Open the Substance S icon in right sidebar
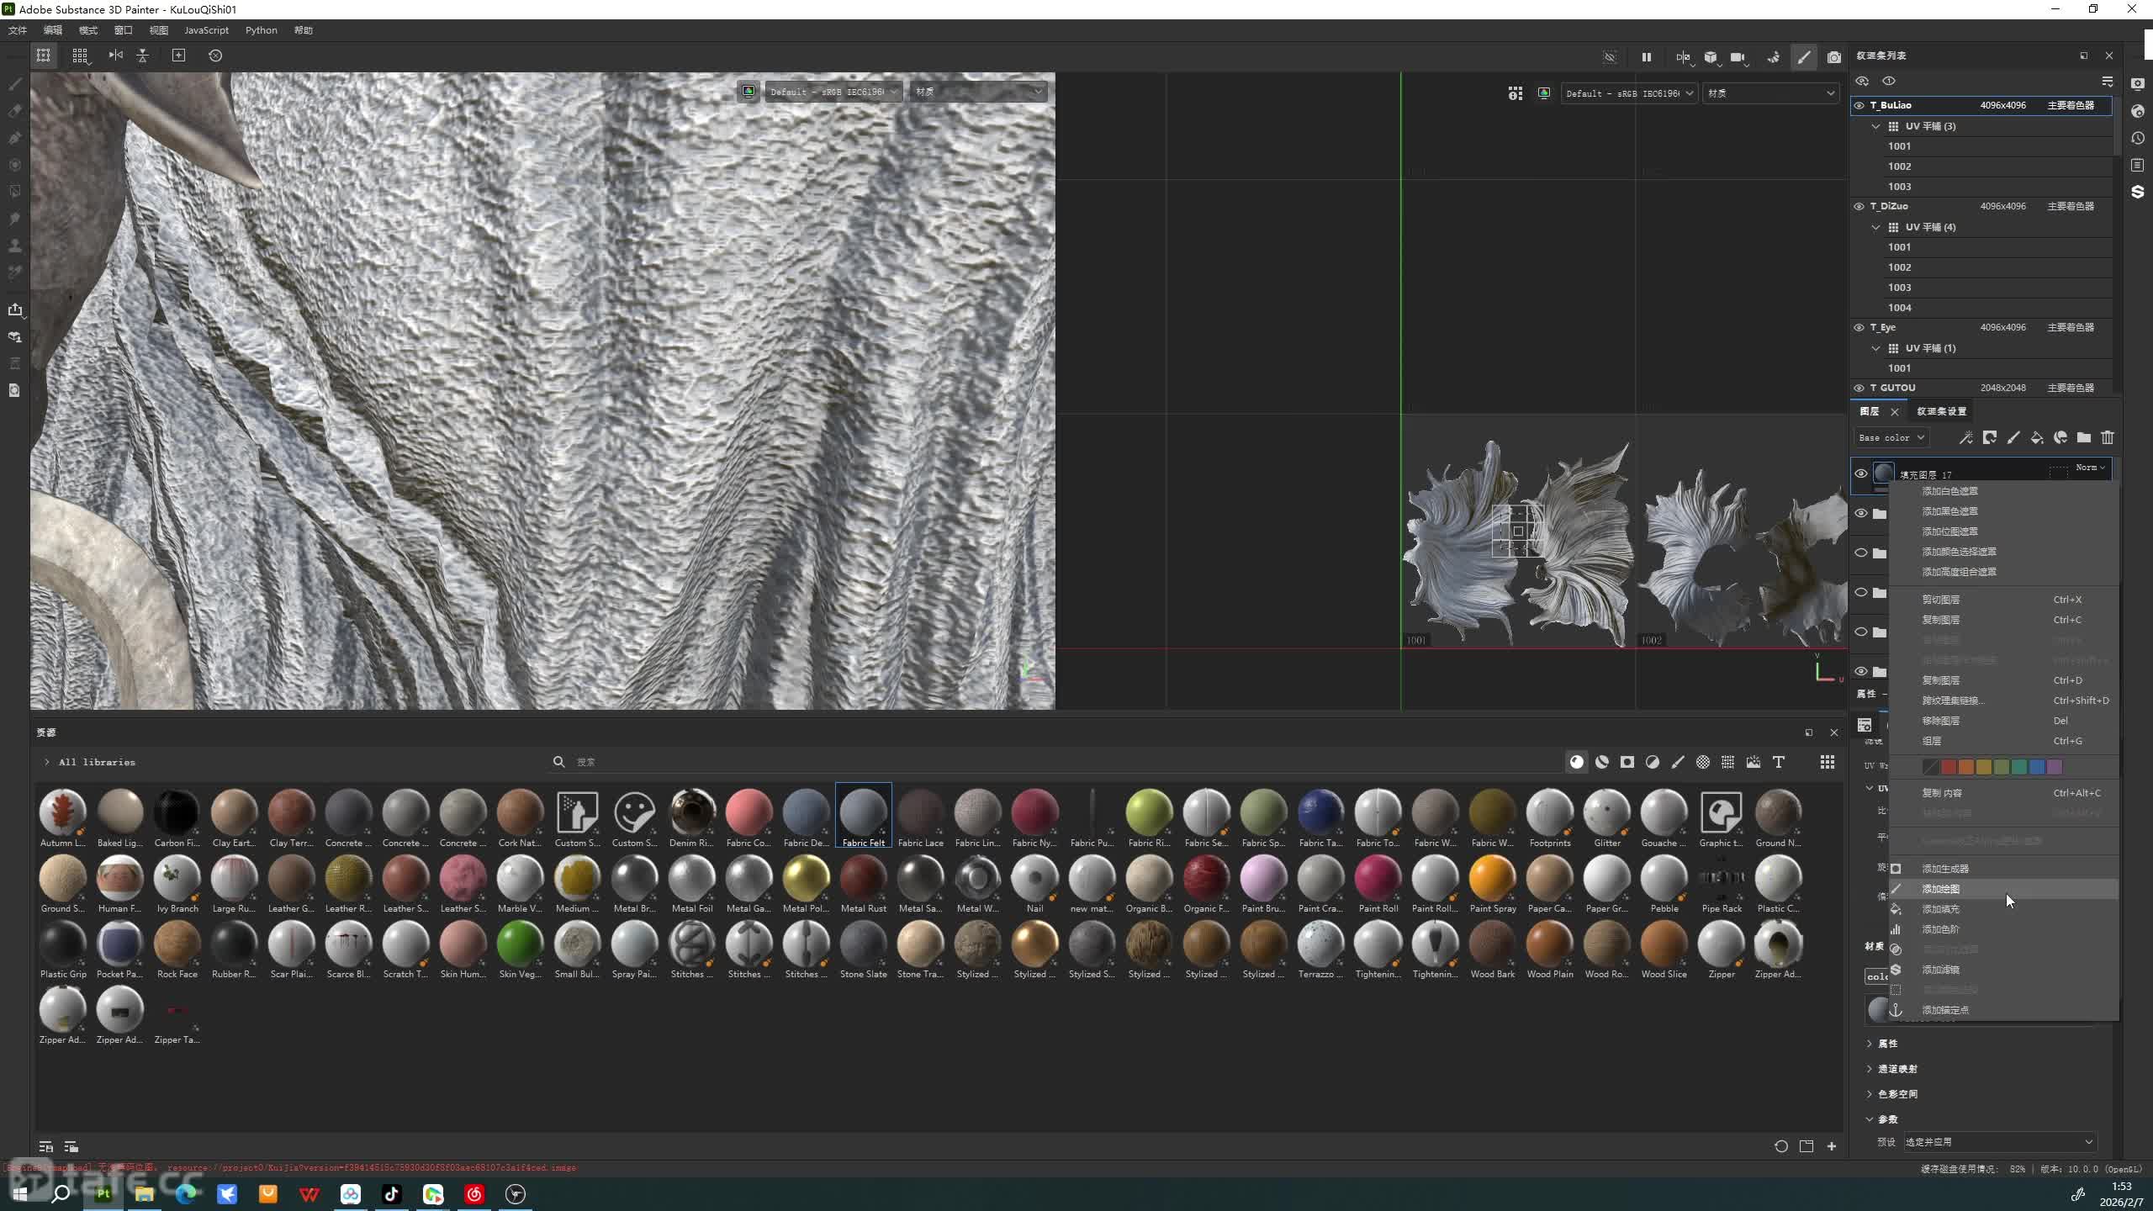This screenshot has width=2153, height=1211. coord(2138,192)
